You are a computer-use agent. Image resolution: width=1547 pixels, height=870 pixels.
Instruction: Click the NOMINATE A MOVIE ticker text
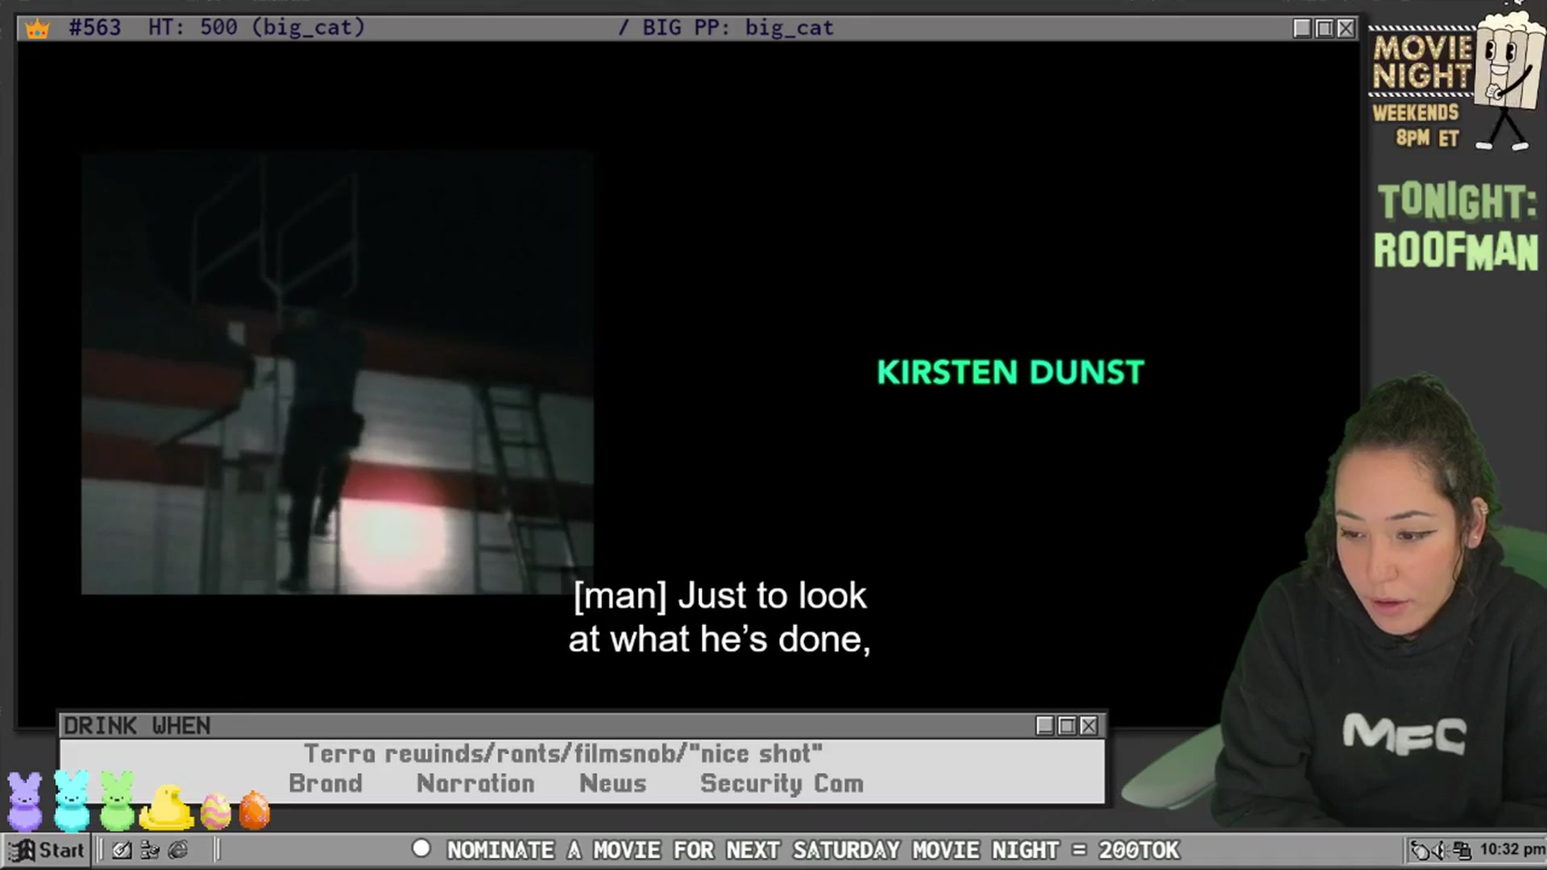813,850
